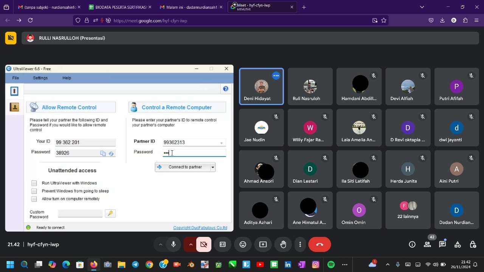Expand the Partner ID dropdown
The image size is (484, 272).
point(222,143)
